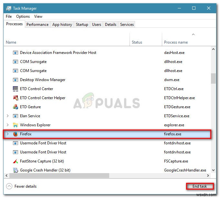The height and width of the screenshot is (198, 220).
Task: Click the vertical scrollbar down arrow
Action: (x=214, y=170)
